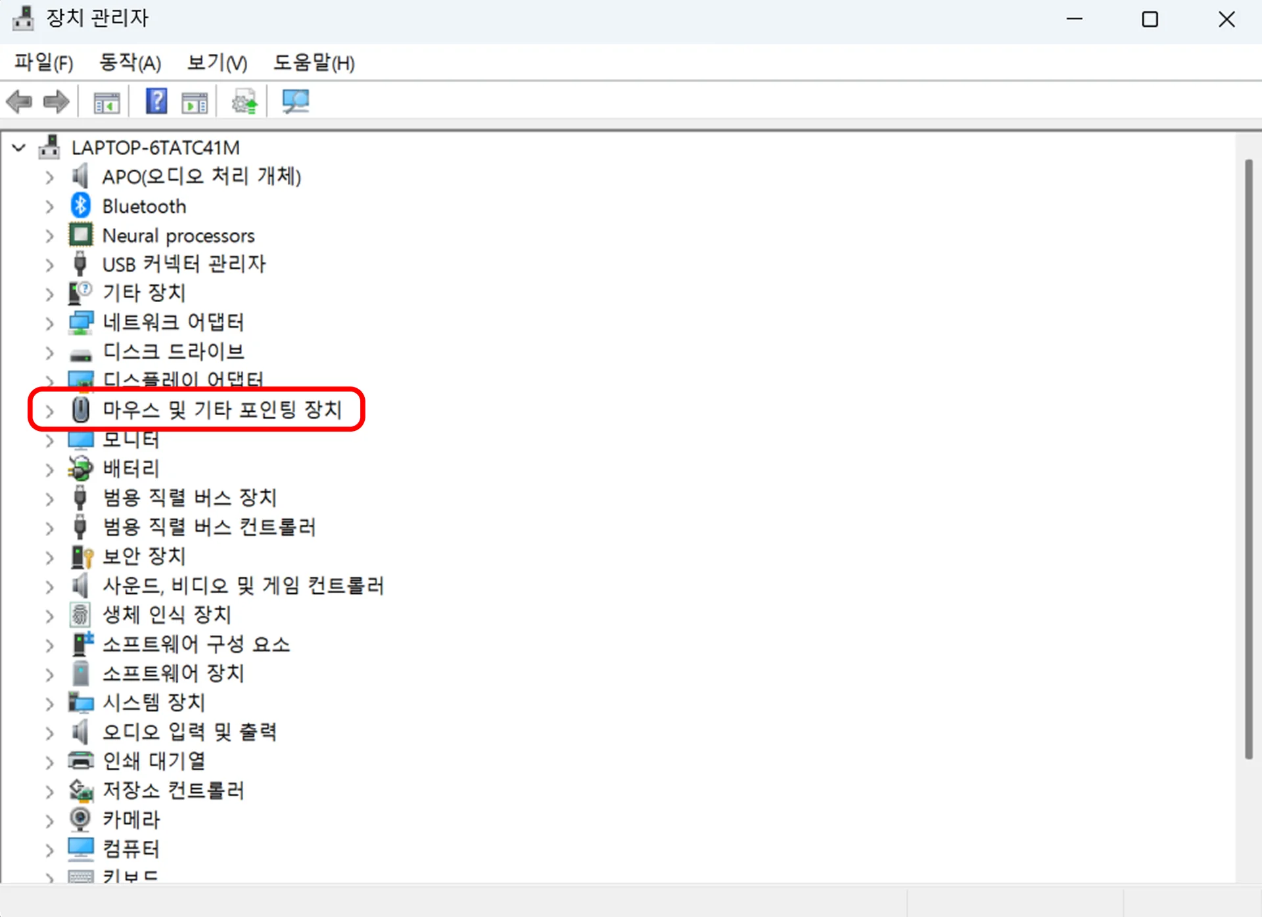Expand the 기타 장치 category

(x=49, y=293)
